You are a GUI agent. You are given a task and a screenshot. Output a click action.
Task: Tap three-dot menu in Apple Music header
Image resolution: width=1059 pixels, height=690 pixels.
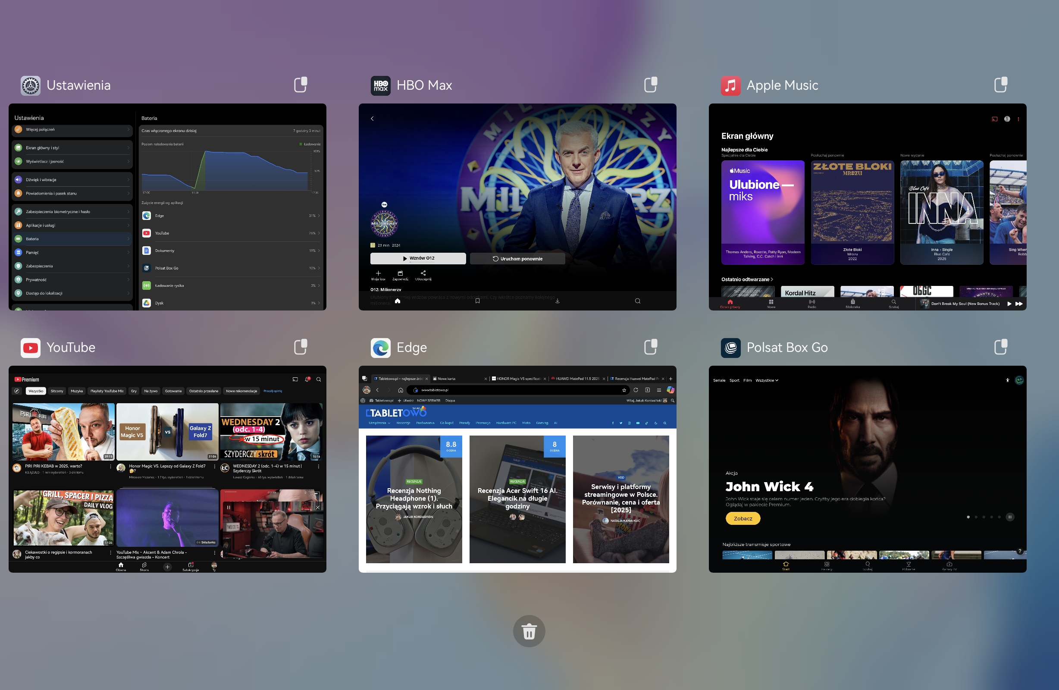coord(1018,119)
